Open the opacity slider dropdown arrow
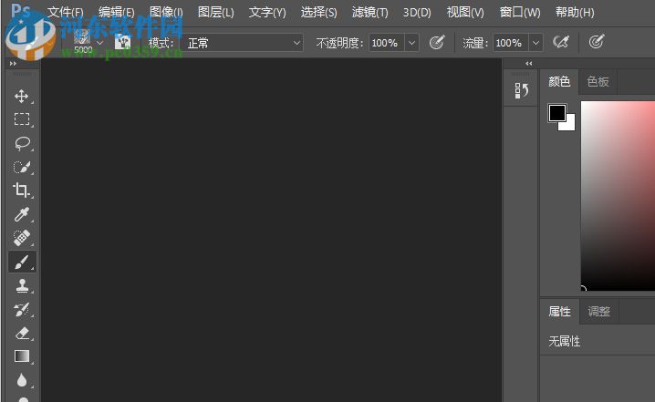 point(411,43)
